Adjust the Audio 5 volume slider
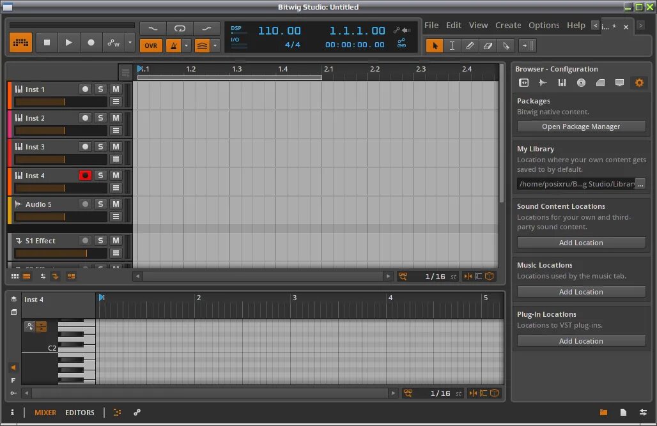Viewport: 657px width, 426px height. coord(61,217)
